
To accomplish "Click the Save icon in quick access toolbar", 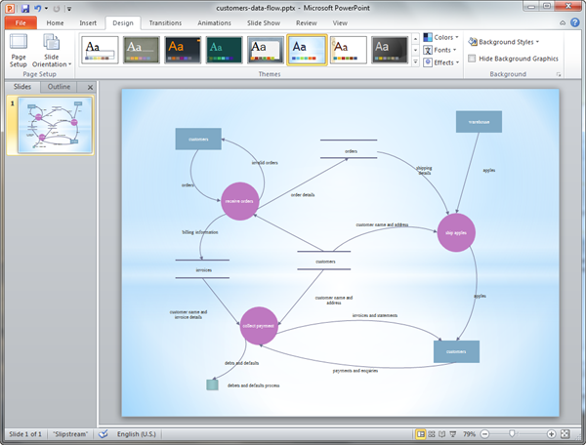I will pyautogui.click(x=24, y=8).
